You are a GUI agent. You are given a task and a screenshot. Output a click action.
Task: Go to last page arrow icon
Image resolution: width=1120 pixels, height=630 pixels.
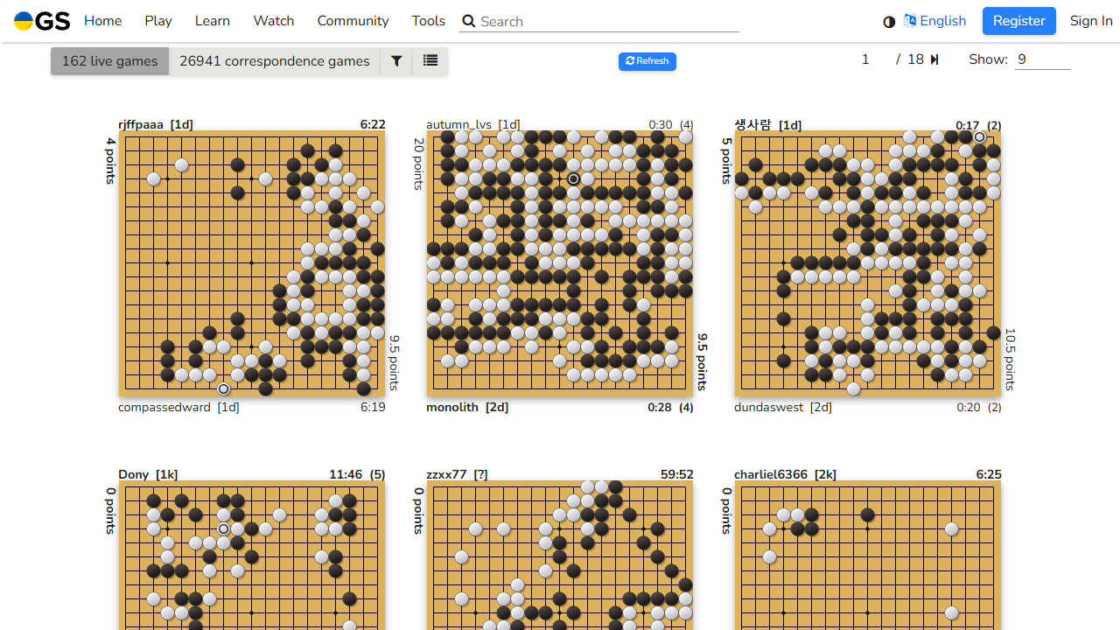[934, 59]
